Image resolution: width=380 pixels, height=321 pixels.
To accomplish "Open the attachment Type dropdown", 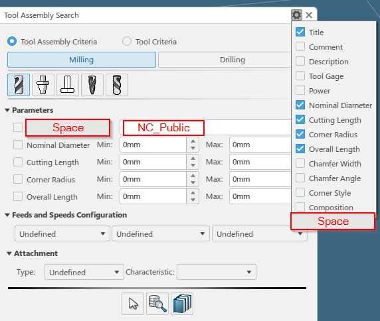I will [x=84, y=272].
